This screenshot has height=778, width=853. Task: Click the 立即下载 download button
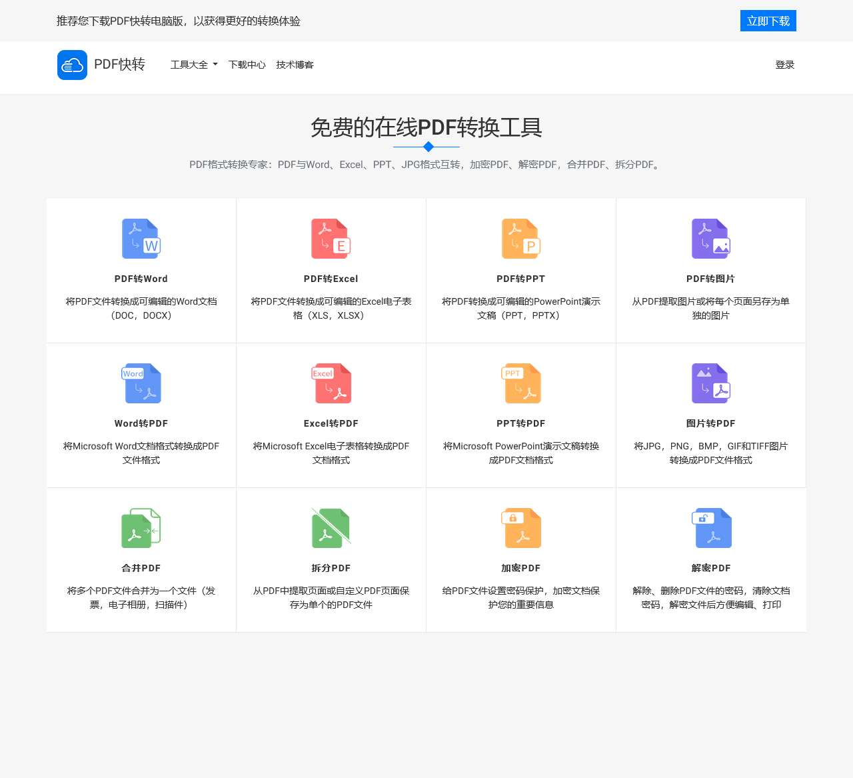pyautogui.click(x=768, y=21)
